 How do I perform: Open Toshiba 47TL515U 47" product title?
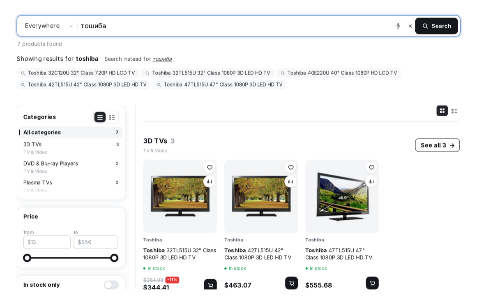click(x=339, y=254)
